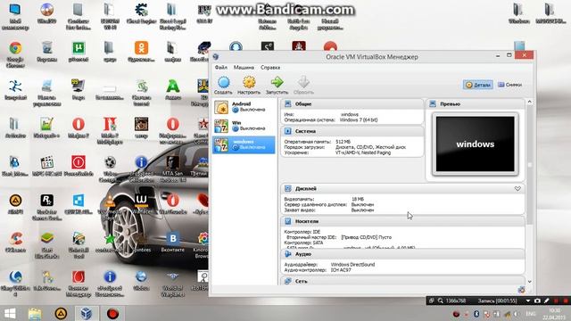This screenshot has height=321, width=571.
Task: Click the Bandicam screenshot camera icon
Action: [537, 300]
